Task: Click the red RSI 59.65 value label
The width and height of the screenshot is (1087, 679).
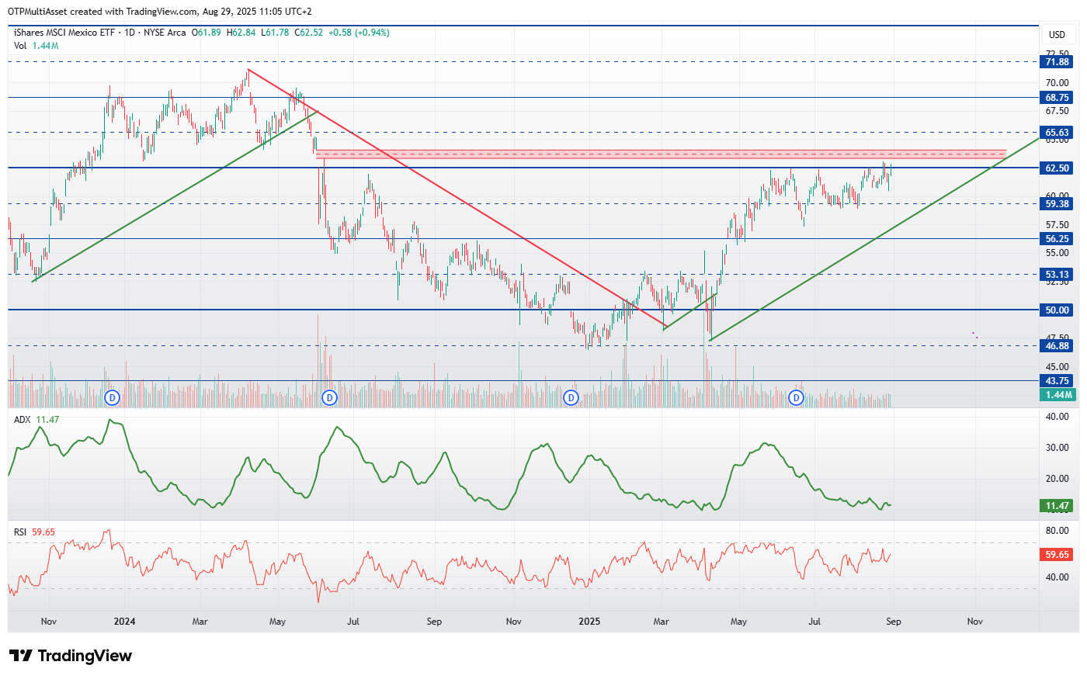Action: coord(1057,555)
